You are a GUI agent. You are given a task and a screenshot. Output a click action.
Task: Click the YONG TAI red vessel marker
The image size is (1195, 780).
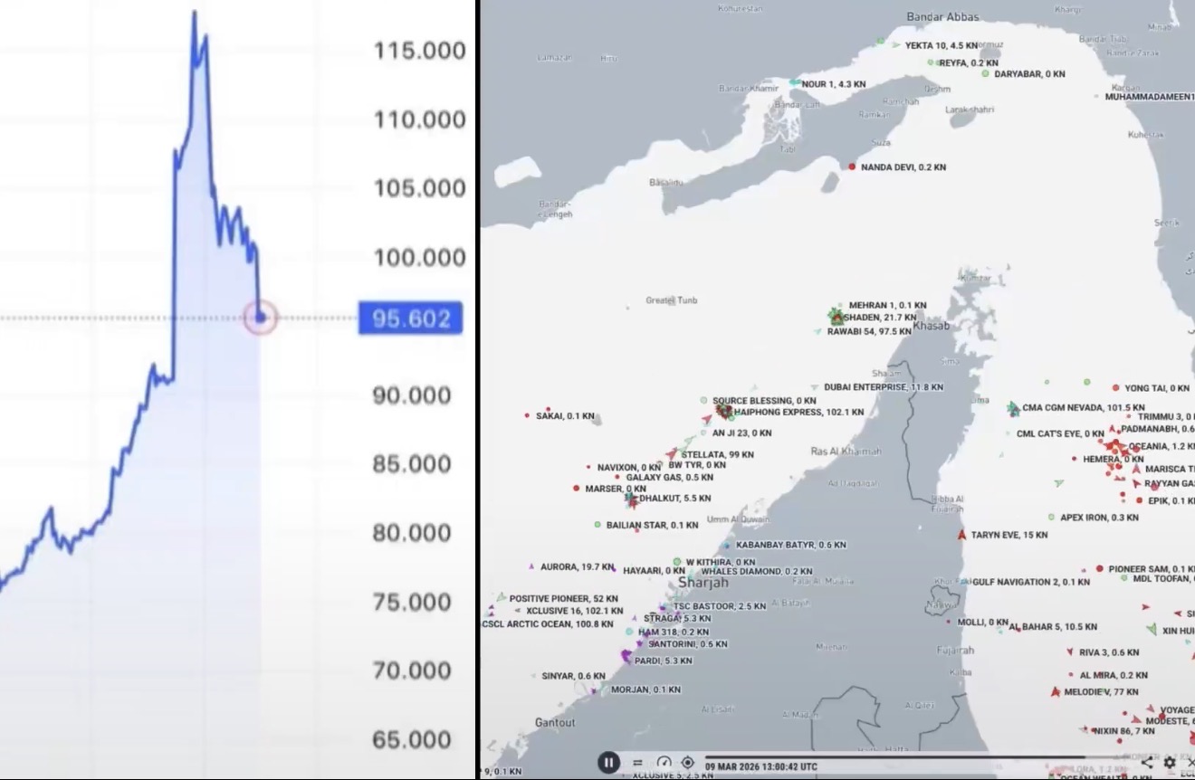(1116, 387)
